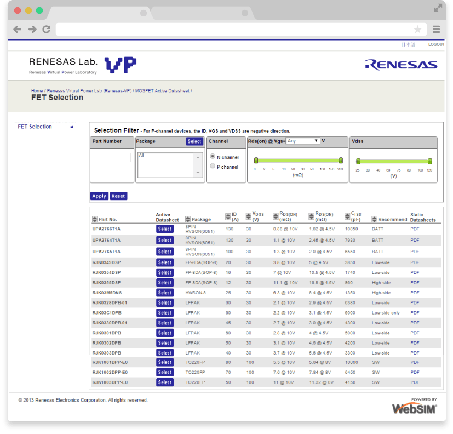Reload the page with the refresh icon

[47, 29]
